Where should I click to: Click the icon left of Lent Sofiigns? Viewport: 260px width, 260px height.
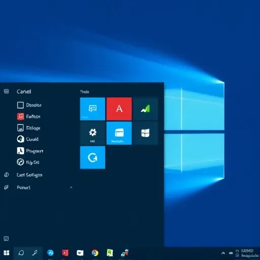[x=7, y=175]
